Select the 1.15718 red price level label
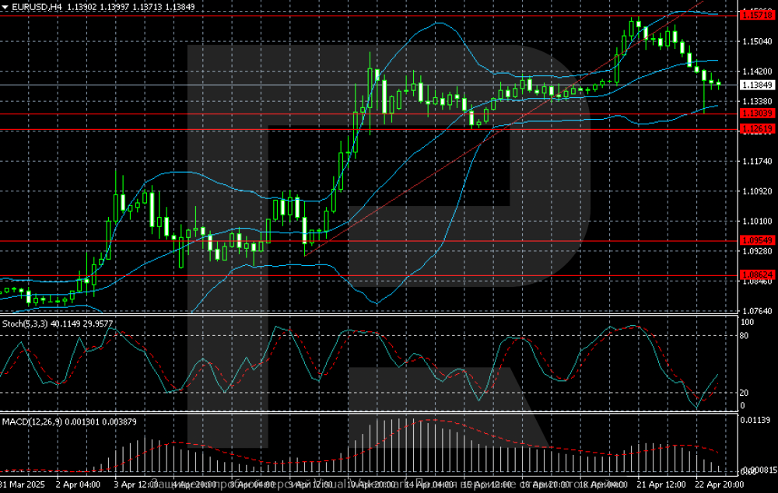The width and height of the screenshot is (778, 493). pos(756,15)
